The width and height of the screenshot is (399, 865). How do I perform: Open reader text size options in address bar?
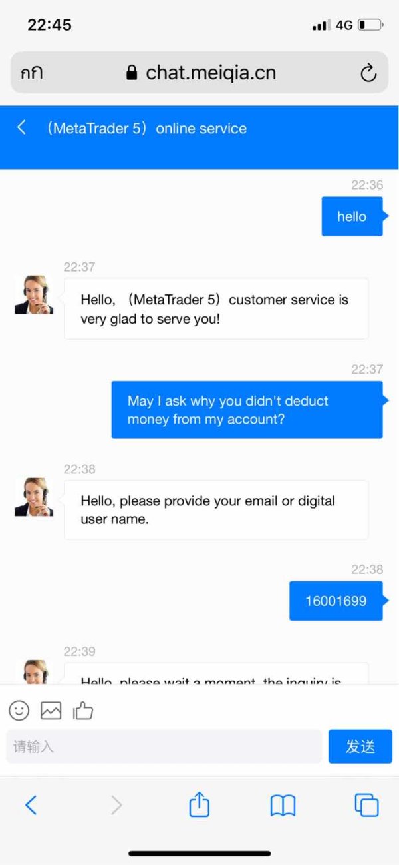point(31,73)
